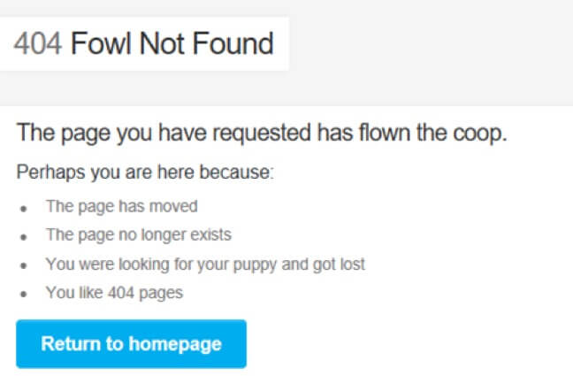The width and height of the screenshot is (573, 376).
Task: Click the "404 Fowl Not Found" heading
Action: click(144, 43)
